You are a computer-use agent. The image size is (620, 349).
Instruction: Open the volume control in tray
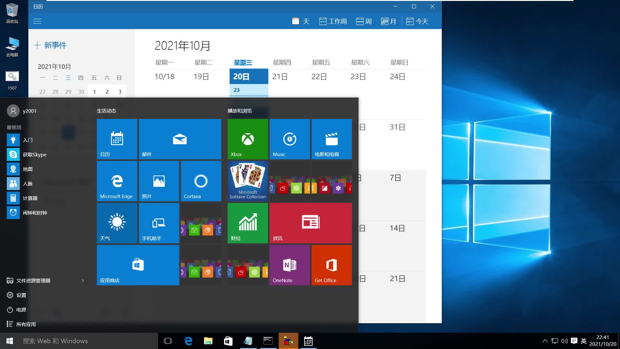[x=564, y=341]
